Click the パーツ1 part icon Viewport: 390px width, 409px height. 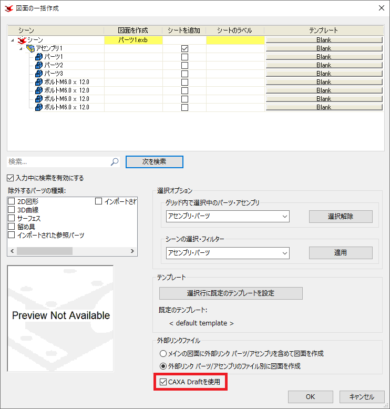(39, 57)
